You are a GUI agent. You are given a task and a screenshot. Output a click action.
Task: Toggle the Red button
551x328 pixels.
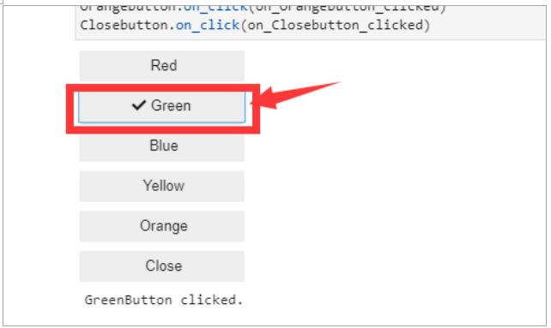(161, 66)
